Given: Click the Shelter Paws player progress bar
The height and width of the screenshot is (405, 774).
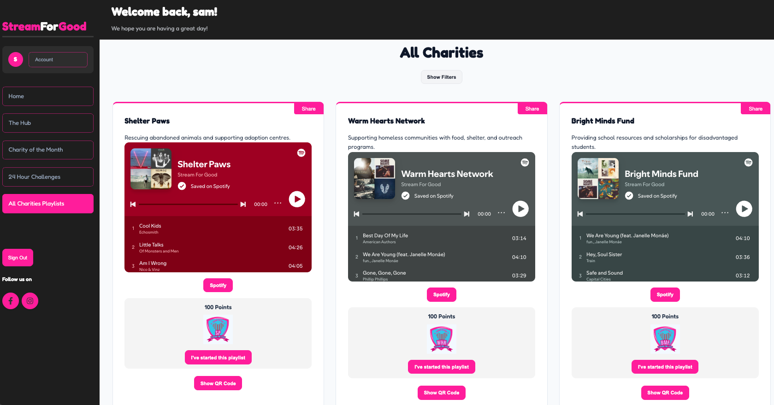Looking at the screenshot, I should pyautogui.click(x=188, y=204).
